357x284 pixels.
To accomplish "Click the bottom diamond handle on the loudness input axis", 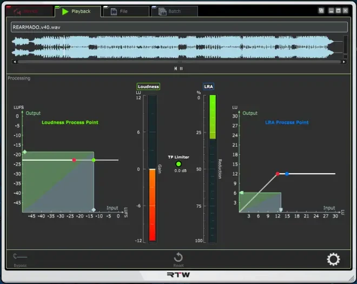I will point(94,210).
